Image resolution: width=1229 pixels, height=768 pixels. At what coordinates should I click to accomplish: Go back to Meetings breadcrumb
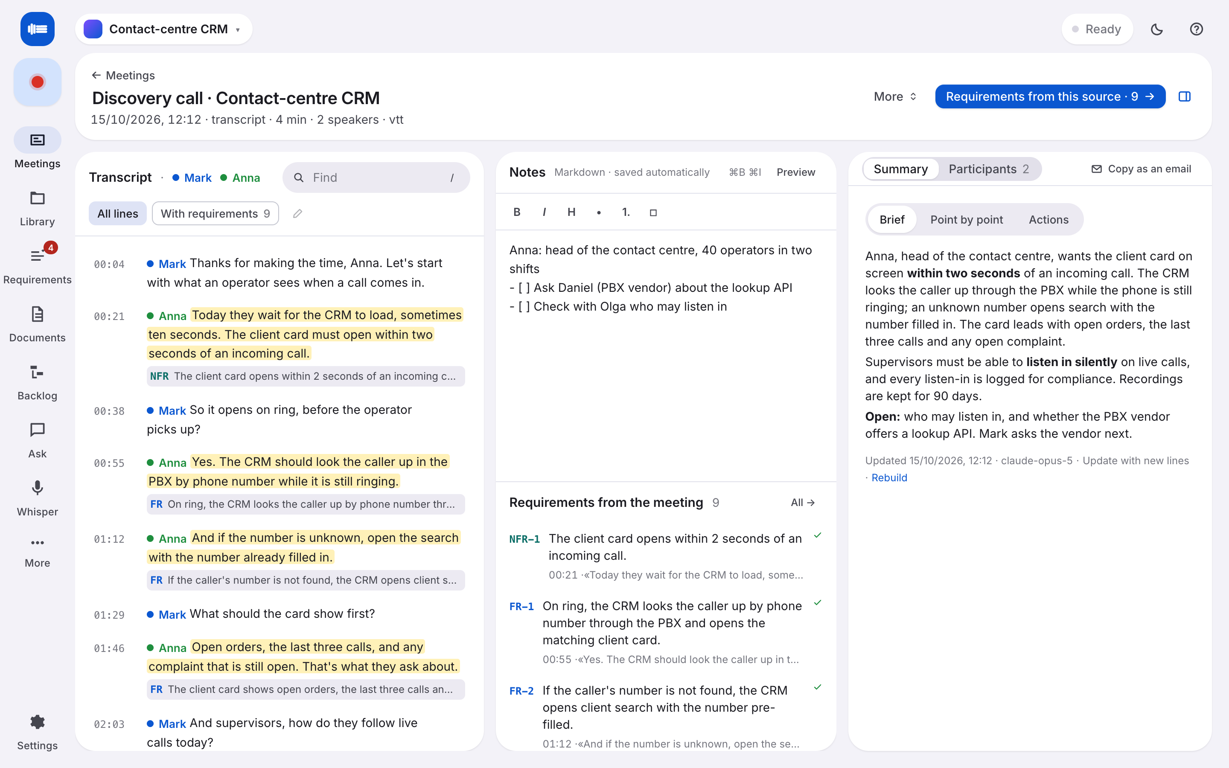pyautogui.click(x=123, y=76)
